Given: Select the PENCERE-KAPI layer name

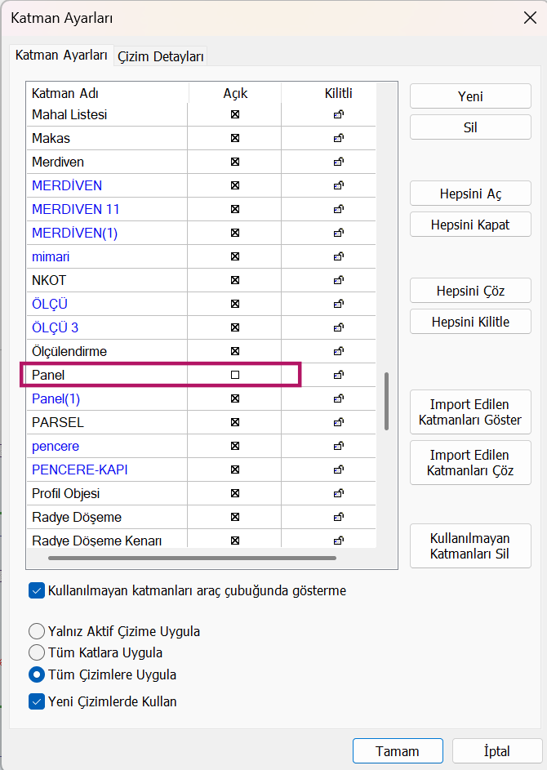Looking at the screenshot, I should tap(79, 470).
